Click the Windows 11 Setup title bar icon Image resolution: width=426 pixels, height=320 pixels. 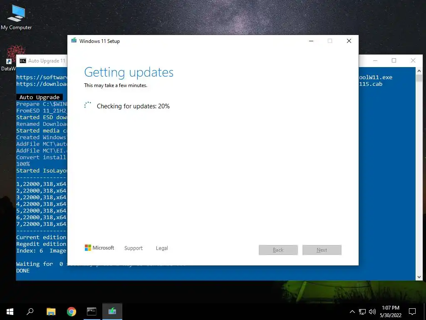[x=74, y=41]
